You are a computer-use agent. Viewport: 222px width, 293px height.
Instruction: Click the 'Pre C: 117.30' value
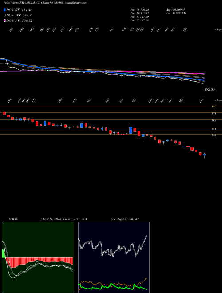point(139,20)
